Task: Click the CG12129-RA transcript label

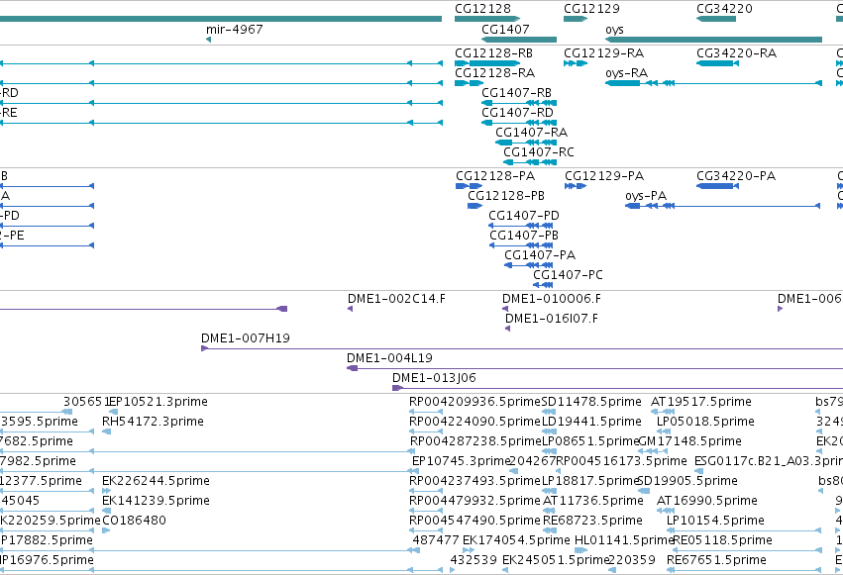Action: tap(603, 53)
